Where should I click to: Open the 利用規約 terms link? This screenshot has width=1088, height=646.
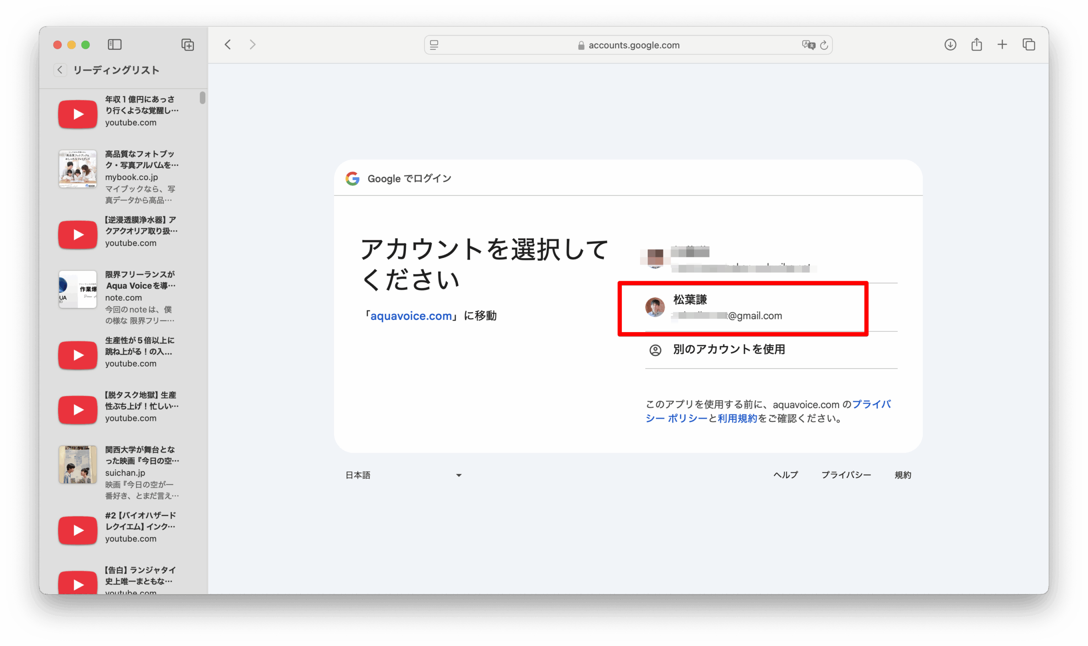coord(737,418)
